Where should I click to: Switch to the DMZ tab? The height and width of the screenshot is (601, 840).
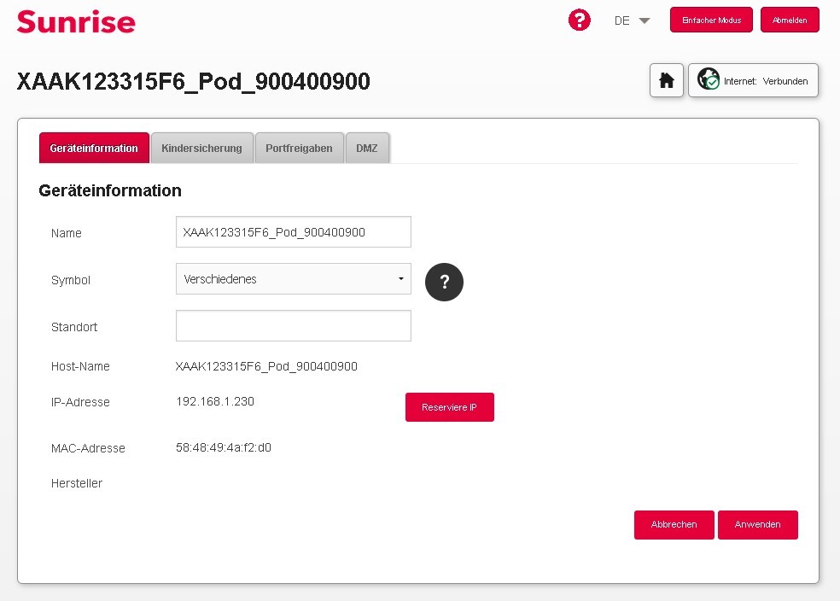(x=367, y=149)
